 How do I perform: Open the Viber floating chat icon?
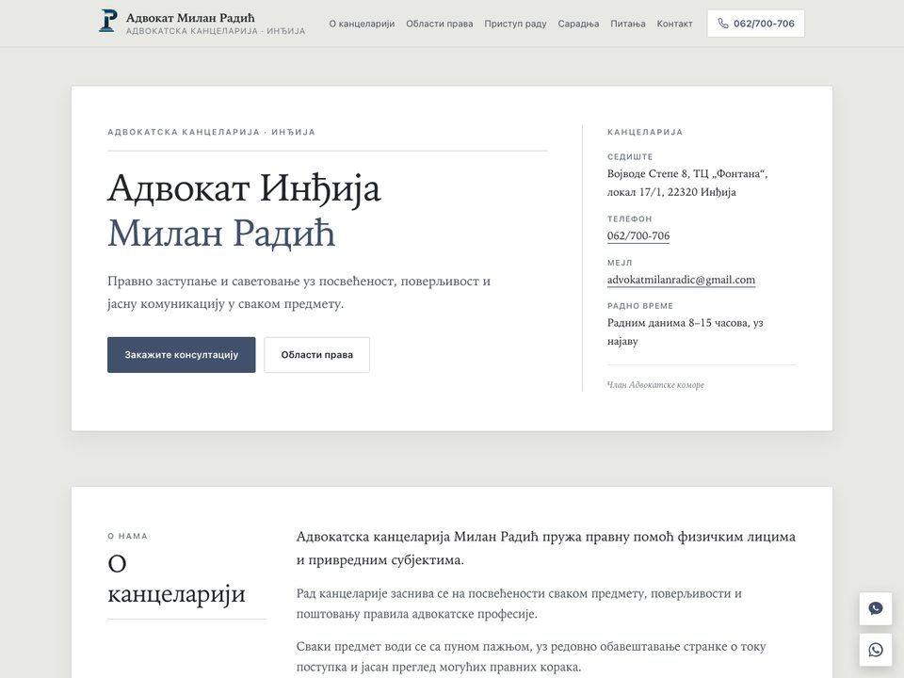875,609
